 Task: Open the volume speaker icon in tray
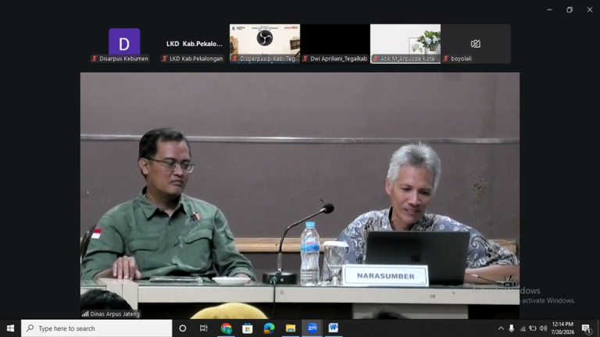(543, 328)
